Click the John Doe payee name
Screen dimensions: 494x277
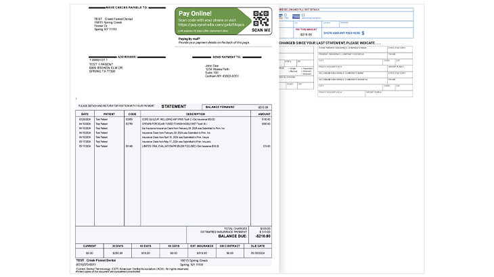tap(212, 66)
